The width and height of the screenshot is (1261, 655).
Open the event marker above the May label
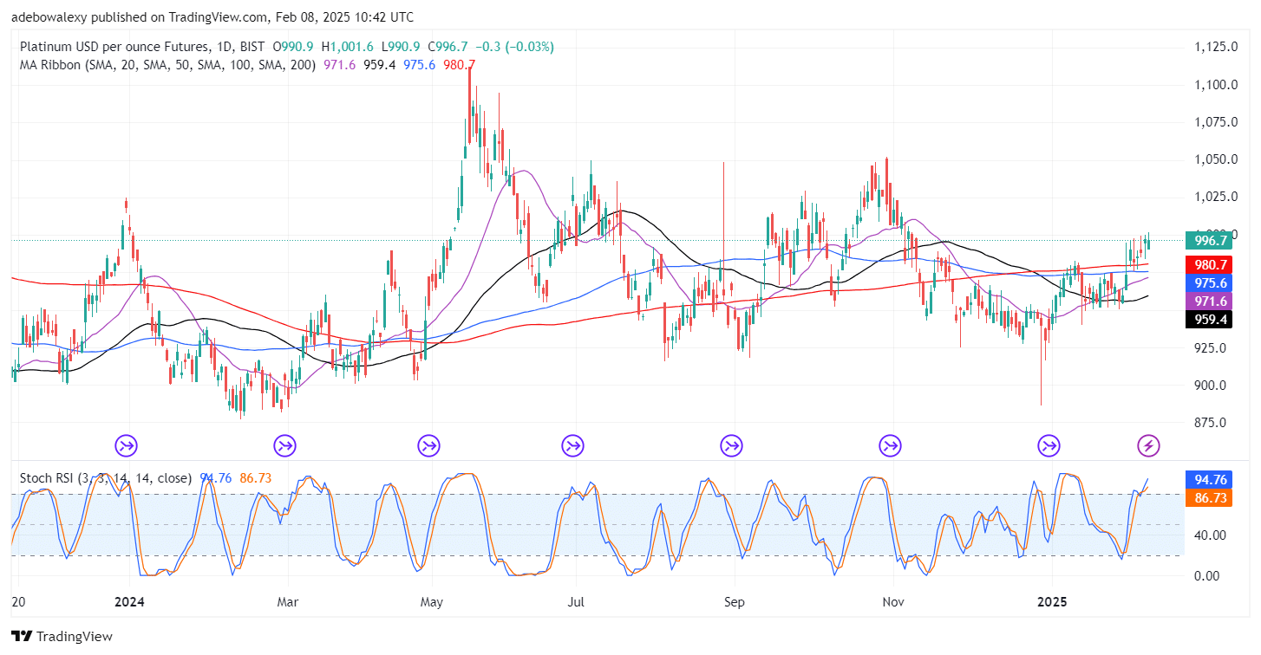[x=428, y=446]
